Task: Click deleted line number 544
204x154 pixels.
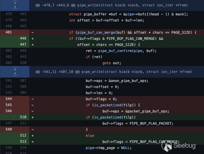Action: coord(8,99)
